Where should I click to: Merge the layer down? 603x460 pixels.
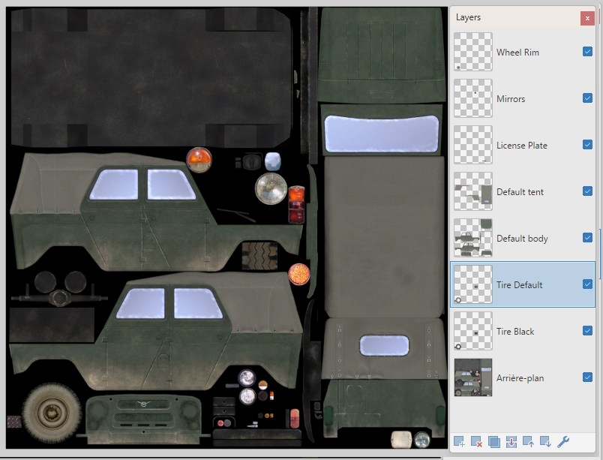pyautogui.click(x=511, y=441)
